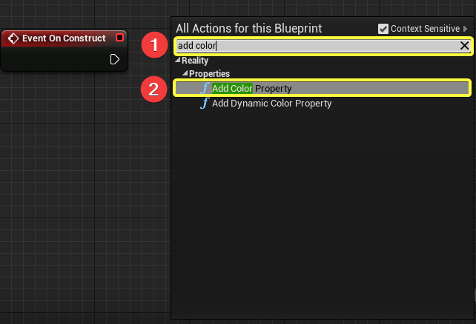Clear the search text with X button
Screen dimensions: 476x324
point(464,46)
